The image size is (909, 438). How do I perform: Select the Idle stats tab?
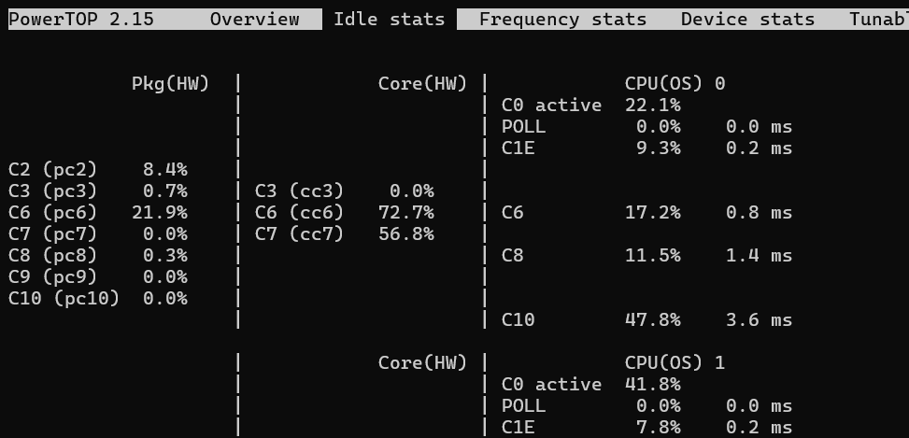coord(389,19)
